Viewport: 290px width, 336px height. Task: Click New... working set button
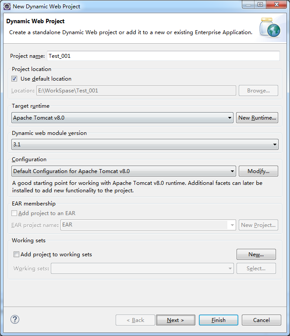[256, 255]
